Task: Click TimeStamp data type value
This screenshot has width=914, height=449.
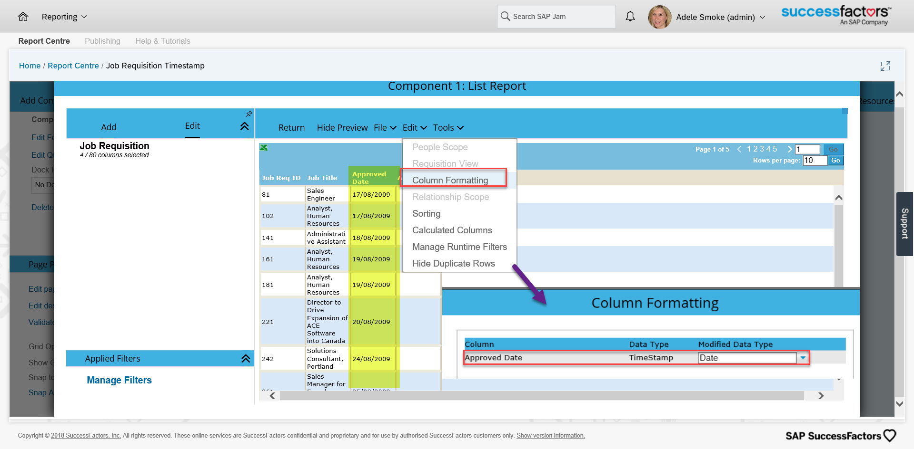Action: (x=651, y=358)
